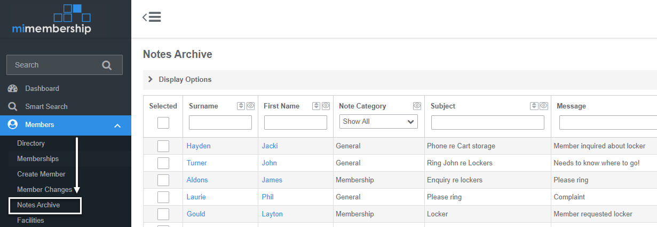Open Member Changes page
Viewport: 657px width, 227px height.
click(45, 190)
